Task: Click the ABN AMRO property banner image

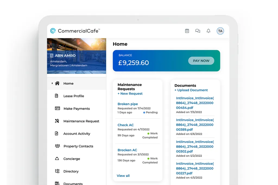Action: click(77, 56)
